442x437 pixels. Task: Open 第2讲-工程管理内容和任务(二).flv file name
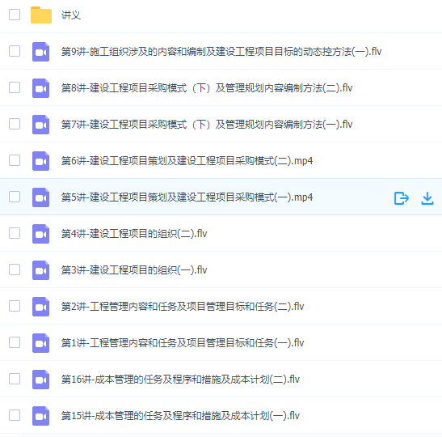coord(183,306)
